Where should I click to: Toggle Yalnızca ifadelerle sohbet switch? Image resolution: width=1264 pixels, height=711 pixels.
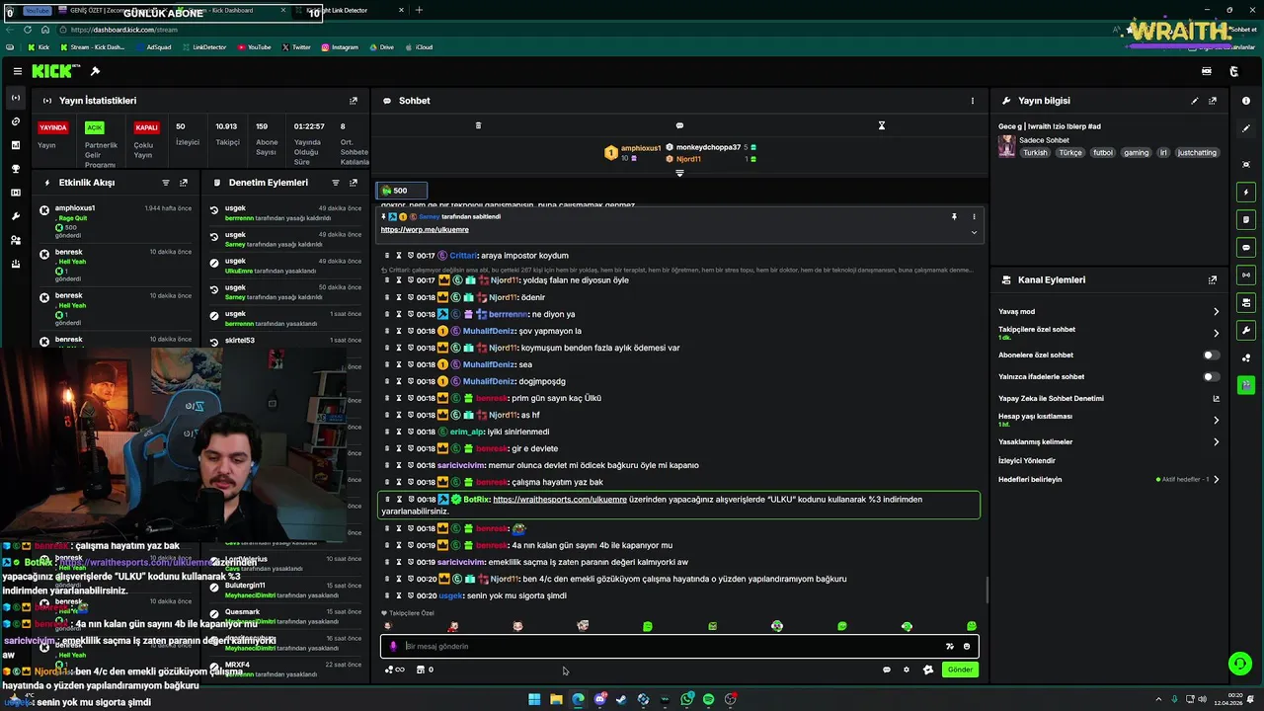(1211, 377)
